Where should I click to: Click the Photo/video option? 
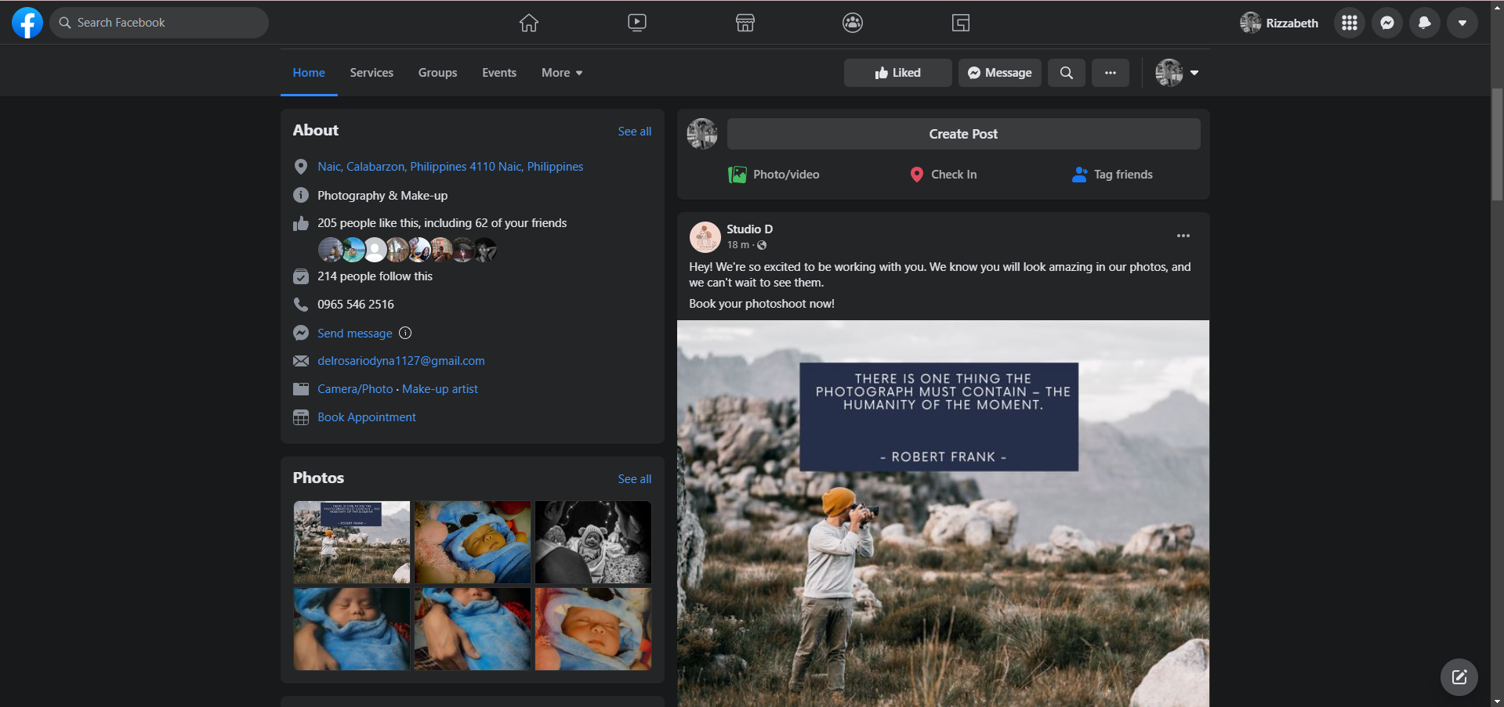point(774,175)
